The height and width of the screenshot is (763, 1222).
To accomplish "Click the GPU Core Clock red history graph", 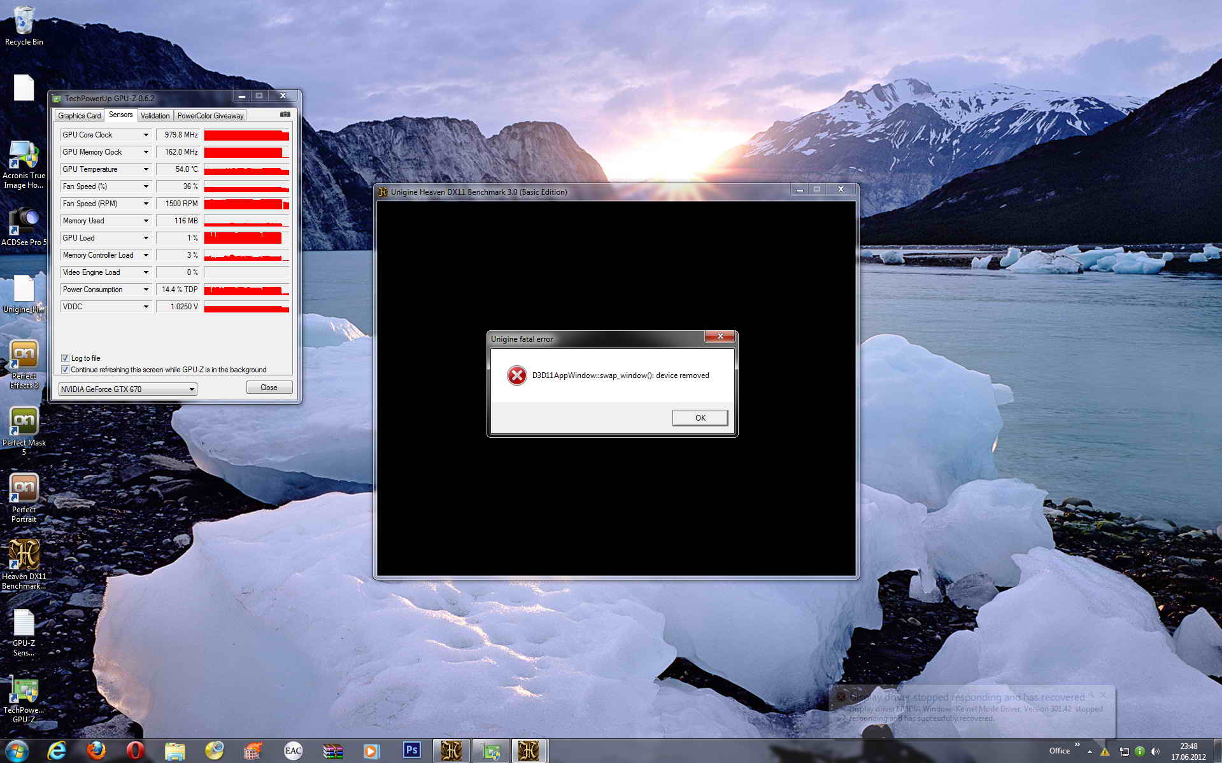I will coord(246,135).
